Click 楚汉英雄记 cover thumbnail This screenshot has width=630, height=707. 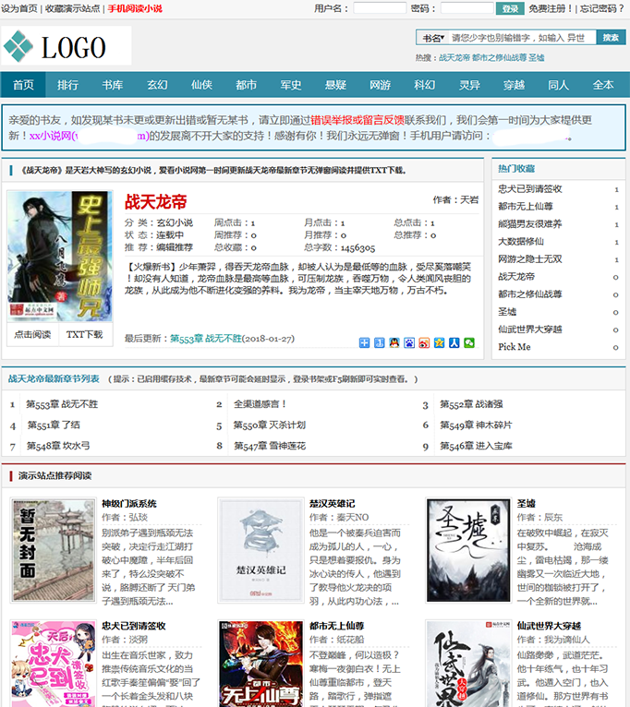260,550
